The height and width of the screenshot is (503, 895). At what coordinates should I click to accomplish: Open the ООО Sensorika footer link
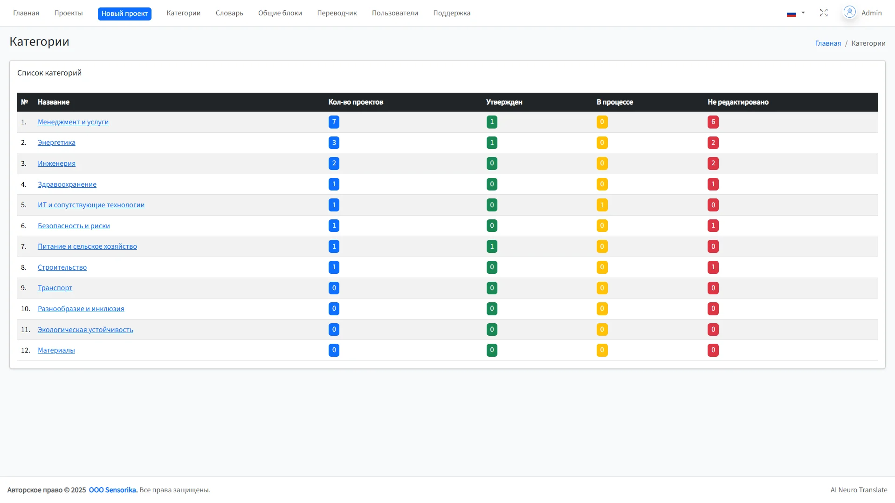(113, 490)
